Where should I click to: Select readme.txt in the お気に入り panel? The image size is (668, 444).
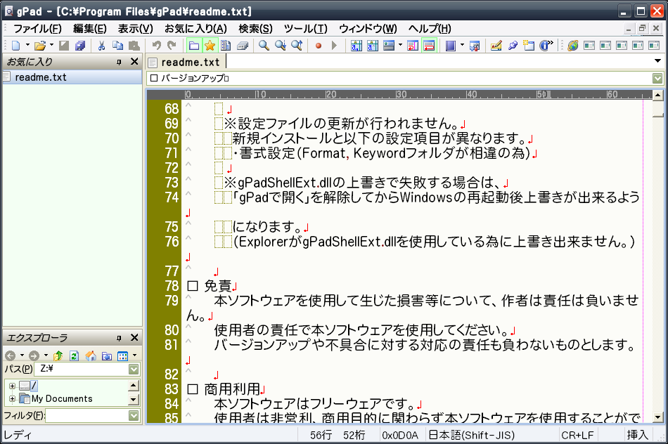[72, 77]
